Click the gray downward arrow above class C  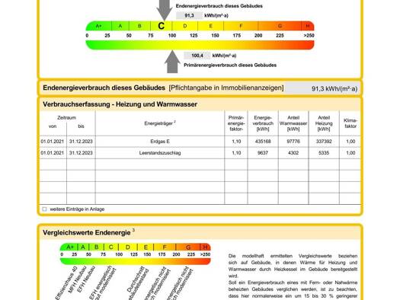pyautogui.click(x=165, y=10)
